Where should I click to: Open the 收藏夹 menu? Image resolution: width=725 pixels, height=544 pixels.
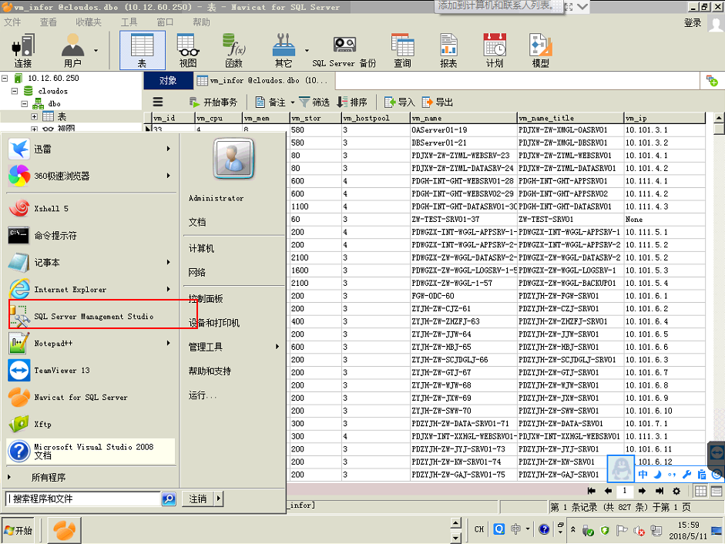click(x=89, y=22)
